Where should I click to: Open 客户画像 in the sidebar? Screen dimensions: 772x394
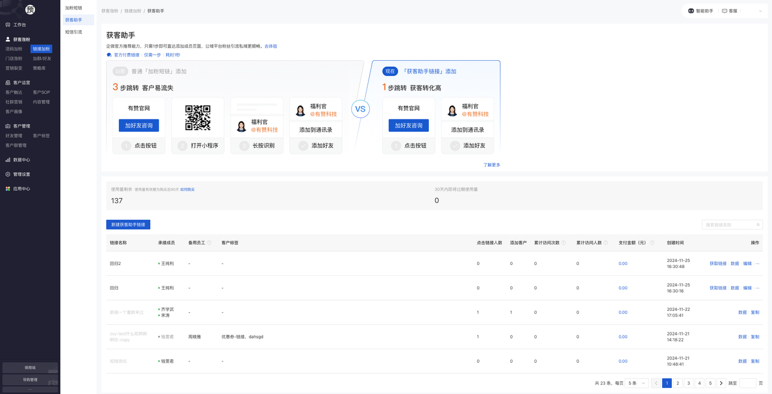click(x=14, y=111)
